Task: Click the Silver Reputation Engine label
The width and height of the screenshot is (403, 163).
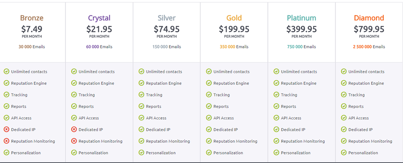Action: point(164,83)
